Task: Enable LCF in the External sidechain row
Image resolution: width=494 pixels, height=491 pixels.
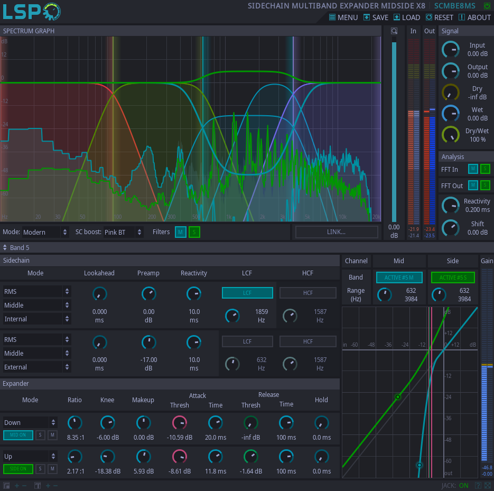Action: (247, 341)
